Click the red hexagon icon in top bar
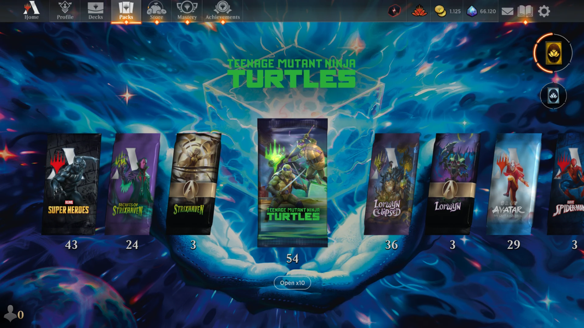Viewport: 584px width, 328px height. tap(394, 11)
